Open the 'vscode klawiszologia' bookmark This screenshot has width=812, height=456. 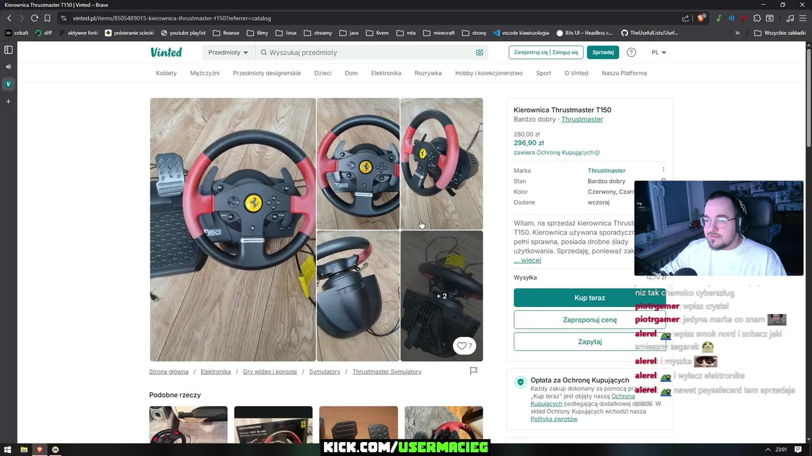click(521, 33)
